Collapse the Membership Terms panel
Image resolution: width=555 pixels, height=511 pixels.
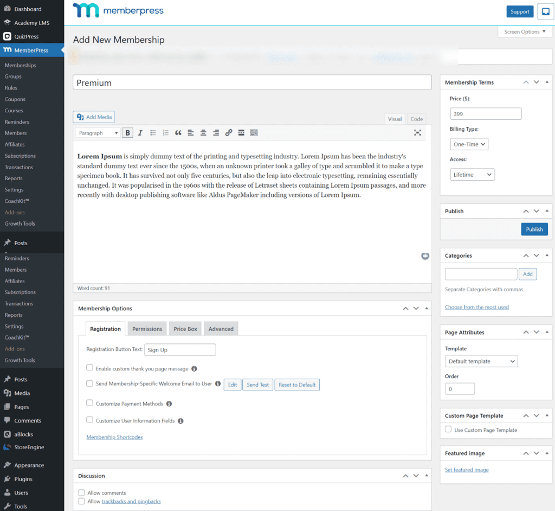[x=547, y=82]
